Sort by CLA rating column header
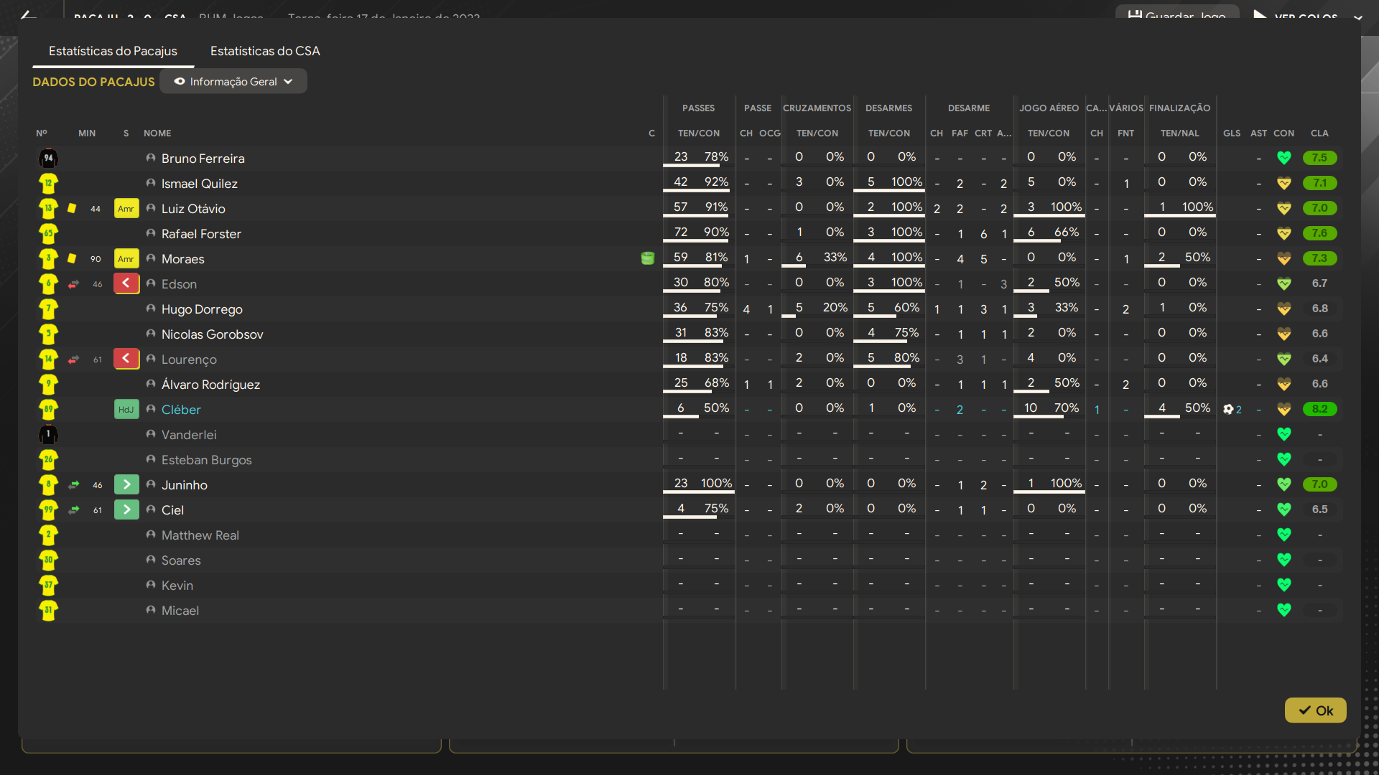The image size is (1379, 775). point(1319,133)
